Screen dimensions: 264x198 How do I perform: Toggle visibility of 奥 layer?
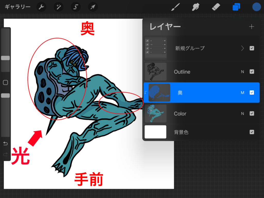click(x=252, y=93)
